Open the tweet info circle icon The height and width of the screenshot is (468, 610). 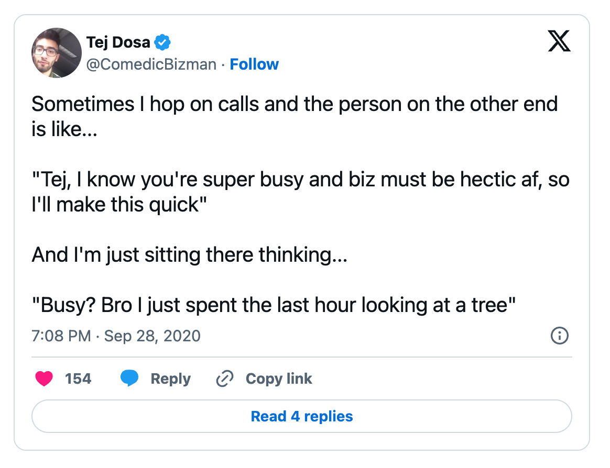(560, 336)
